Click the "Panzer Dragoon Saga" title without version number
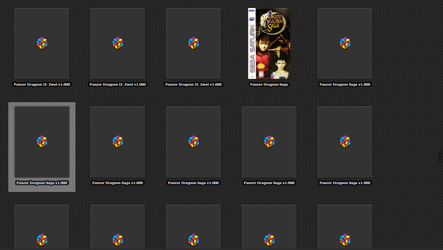This screenshot has height=250, width=443. click(x=269, y=85)
